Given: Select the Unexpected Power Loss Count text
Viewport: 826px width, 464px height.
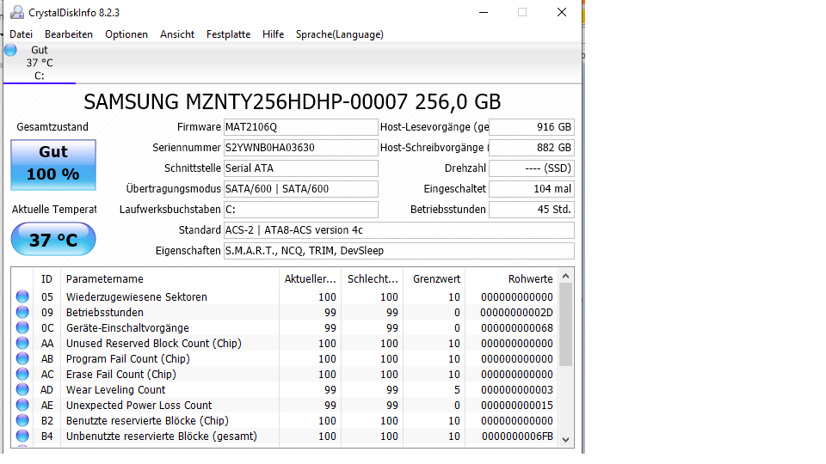Looking at the screenshot, I should click(139, 405).
